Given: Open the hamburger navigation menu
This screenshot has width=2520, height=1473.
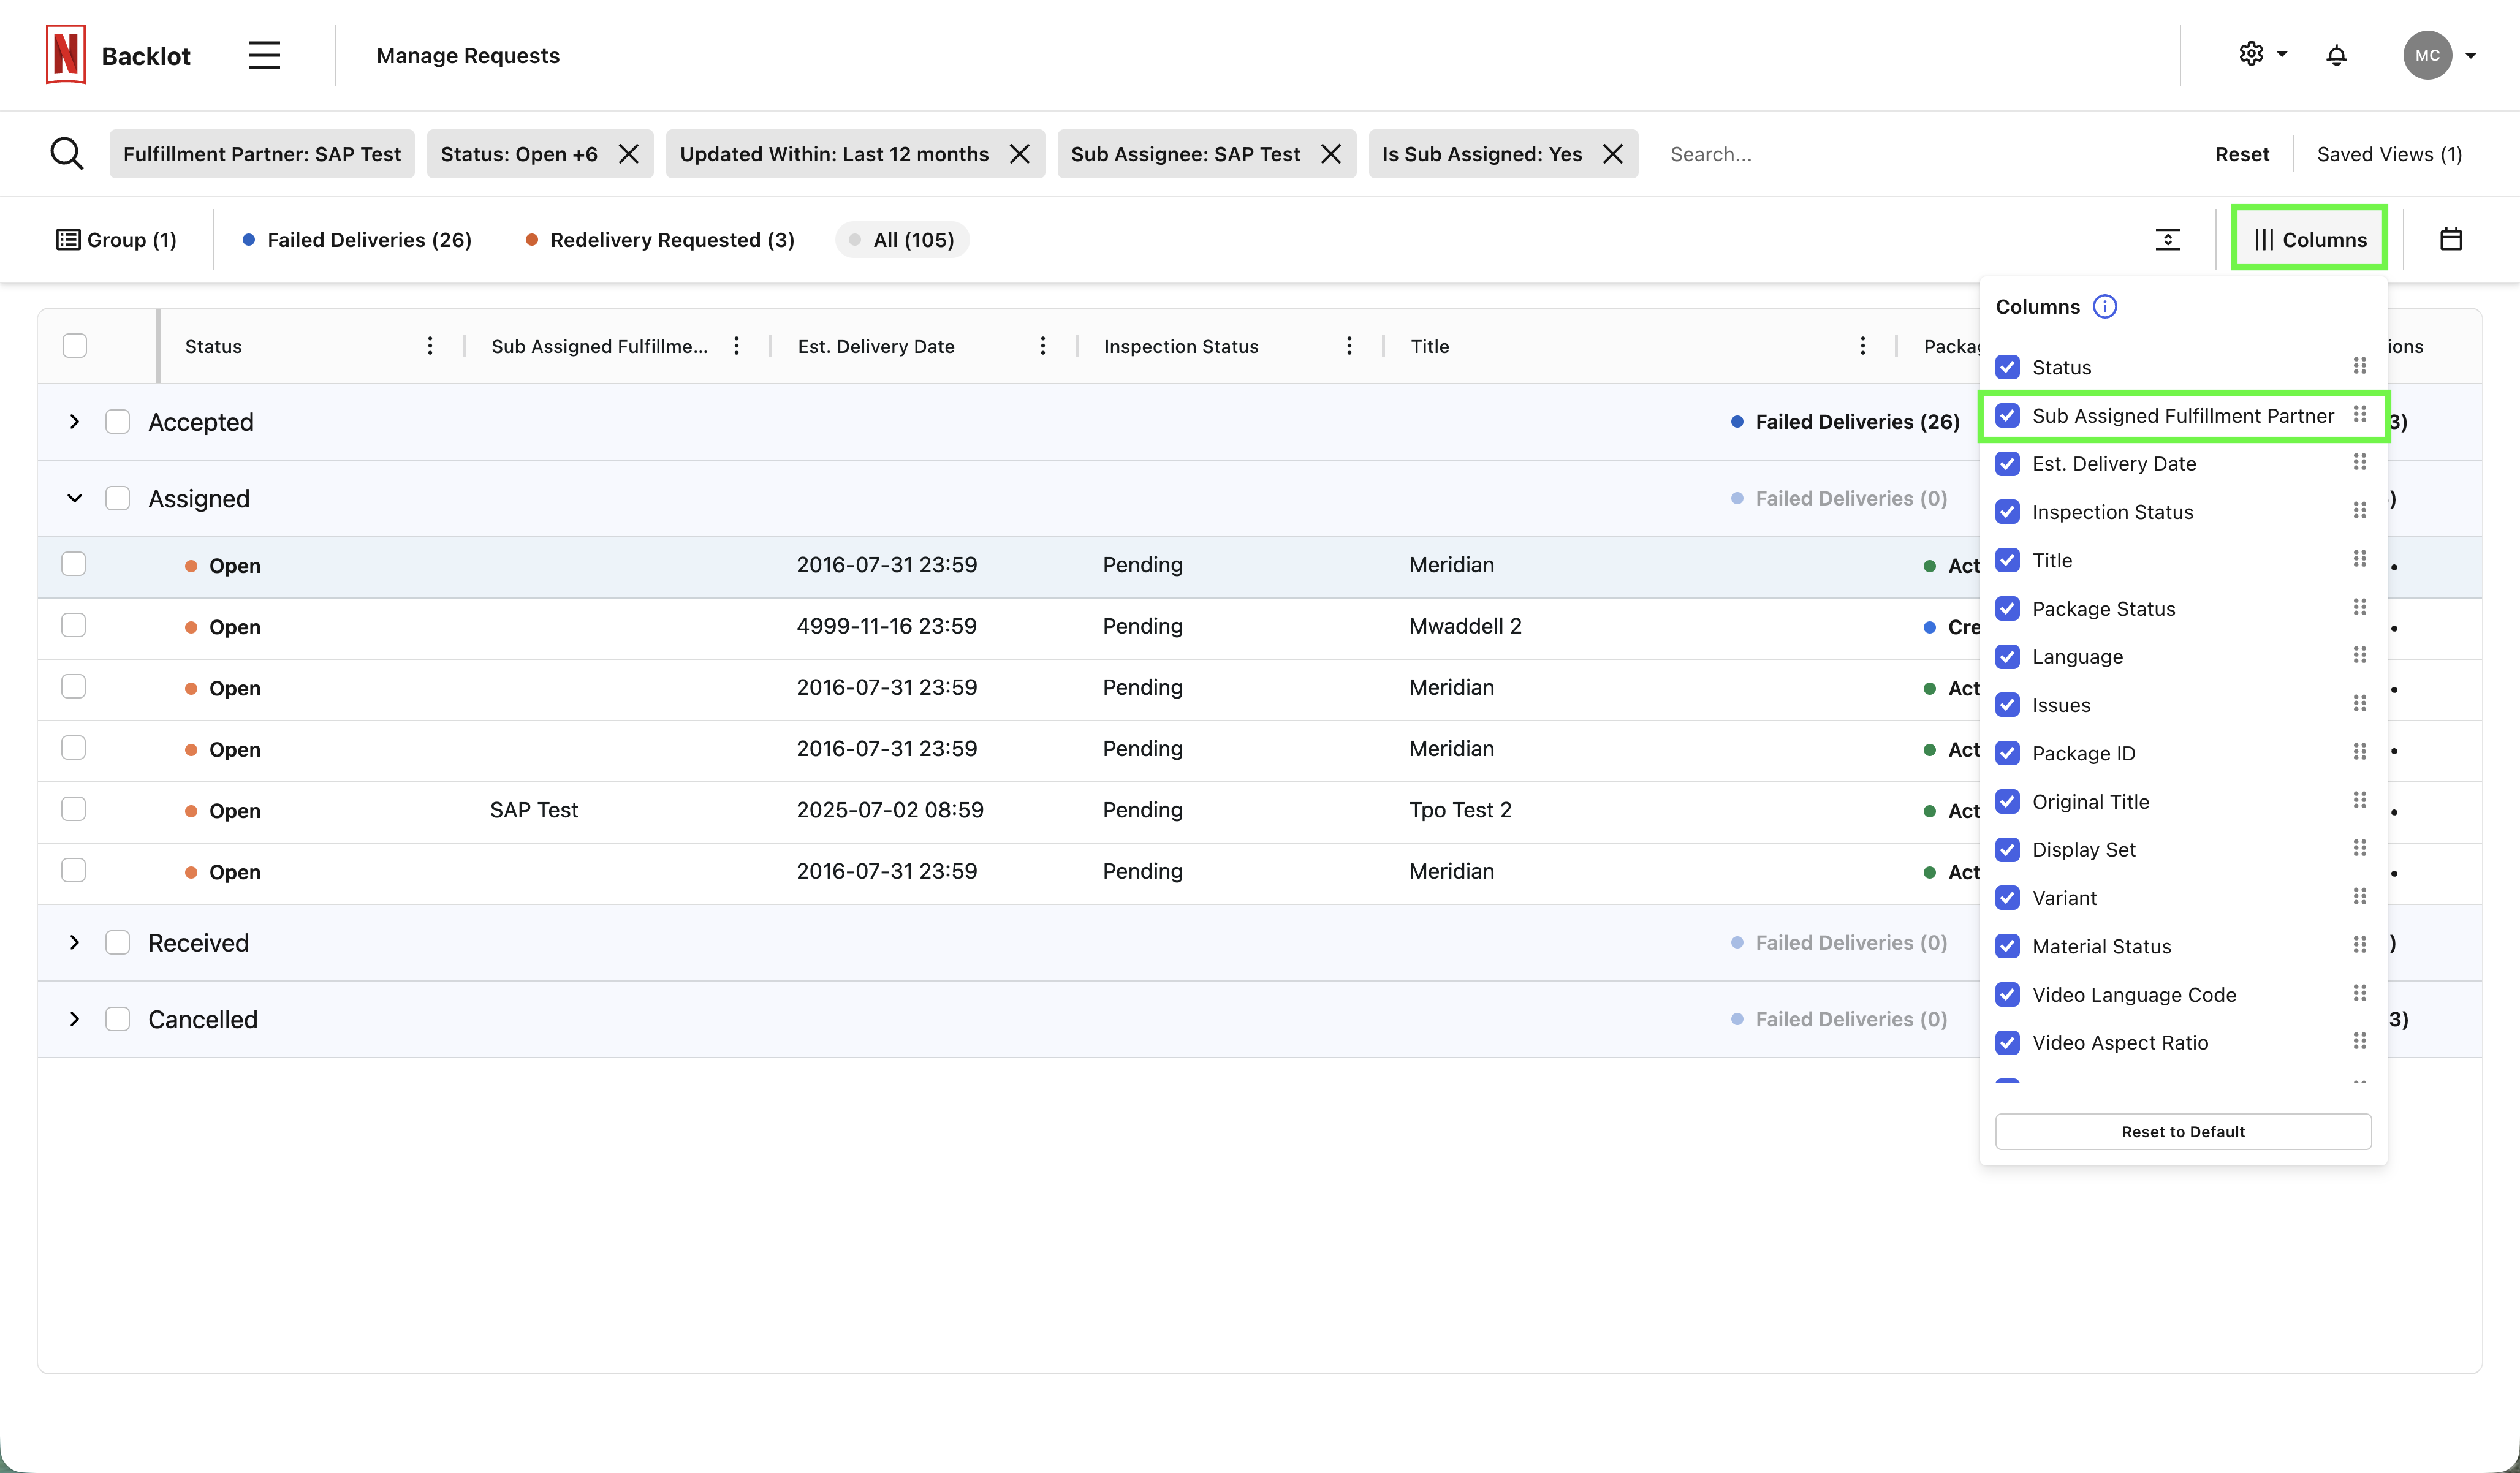Looking at the screenshot, I should click(x=264, y=55).
